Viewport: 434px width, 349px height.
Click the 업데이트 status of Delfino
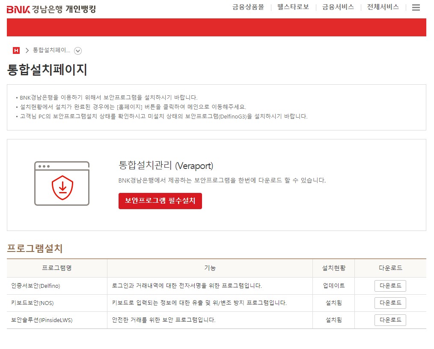334,286
